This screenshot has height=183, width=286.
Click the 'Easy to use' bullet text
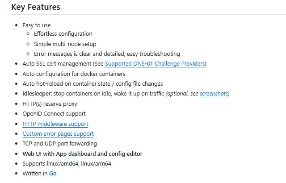point(37,25)
